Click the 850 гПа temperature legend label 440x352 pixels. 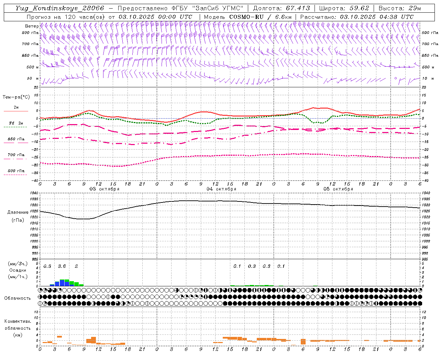(16, 139)
